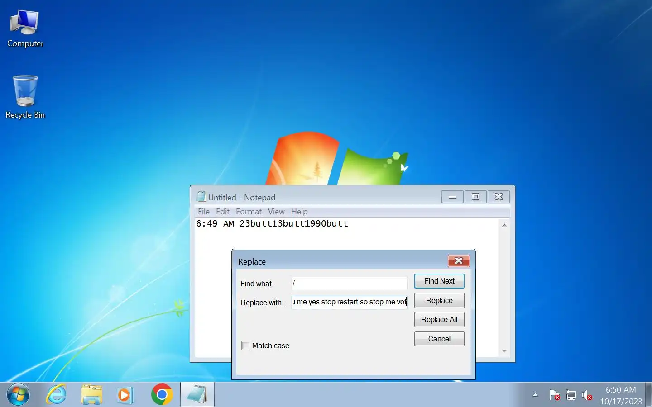
Task: Click the Notepad title bar icon
Action: (x=201, y=197)
